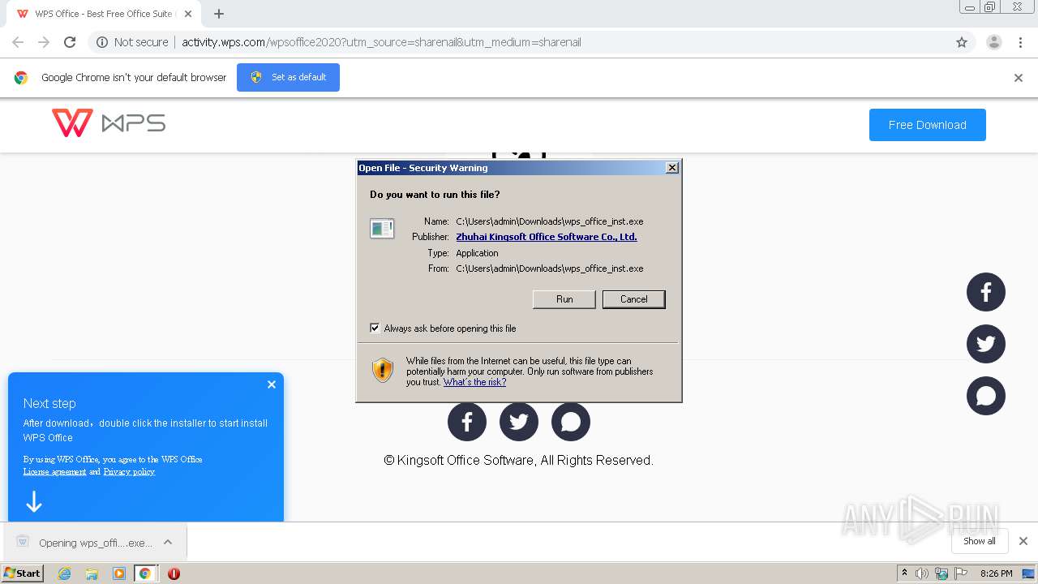Set Chrome as default browser

[288, 77]
